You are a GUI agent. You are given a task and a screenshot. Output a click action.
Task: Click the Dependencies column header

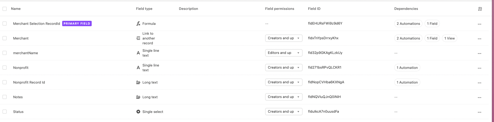coord(406,9)
